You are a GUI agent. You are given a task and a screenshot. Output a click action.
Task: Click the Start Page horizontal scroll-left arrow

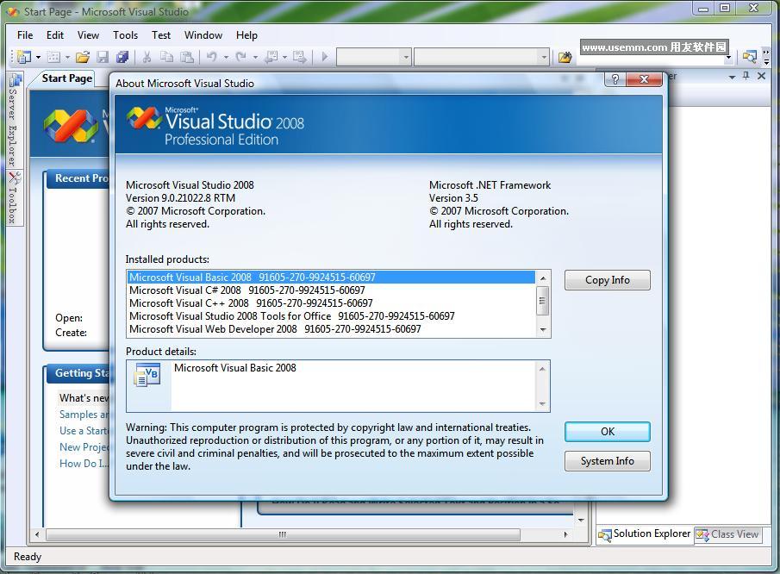coord(37,534)
